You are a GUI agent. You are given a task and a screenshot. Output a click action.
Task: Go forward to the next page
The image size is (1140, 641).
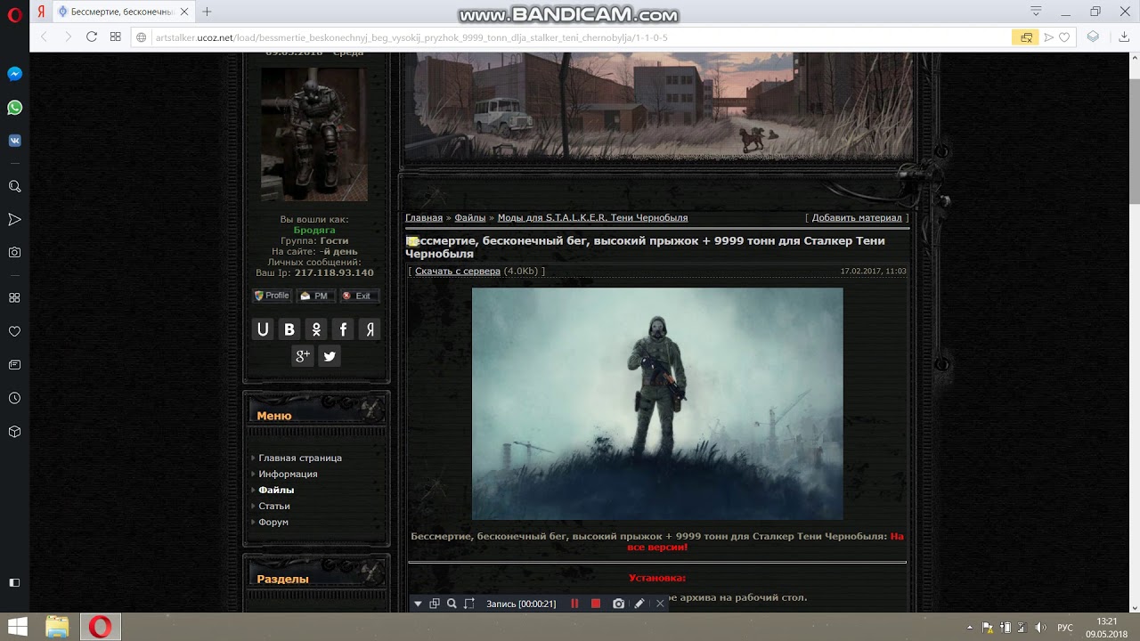pos(68,37)
